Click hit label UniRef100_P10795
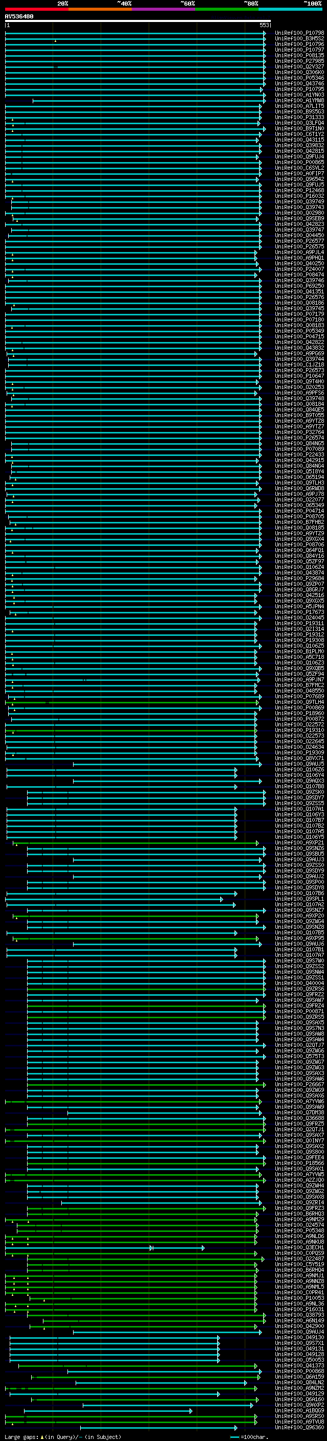 click(x=299, y=89)
